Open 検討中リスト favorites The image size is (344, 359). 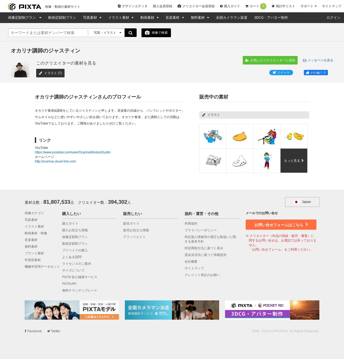[x=283, y=6]
